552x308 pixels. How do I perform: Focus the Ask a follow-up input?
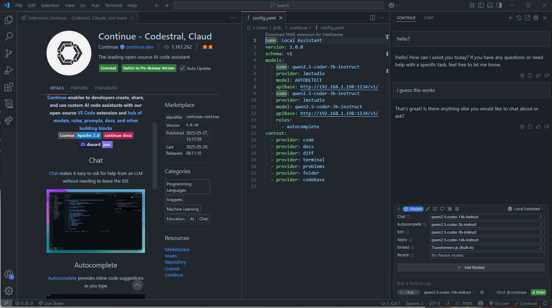[x=471, y=283]
